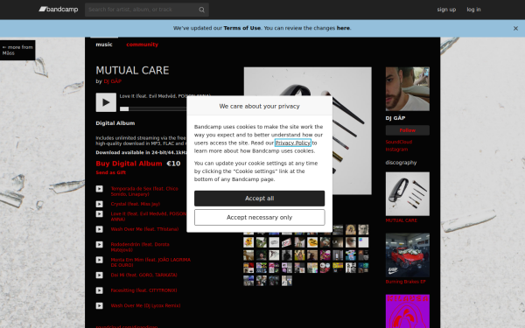Click the search magnifier icon
This screenshot has height=328, width=525.
click(x=201, y=10)
